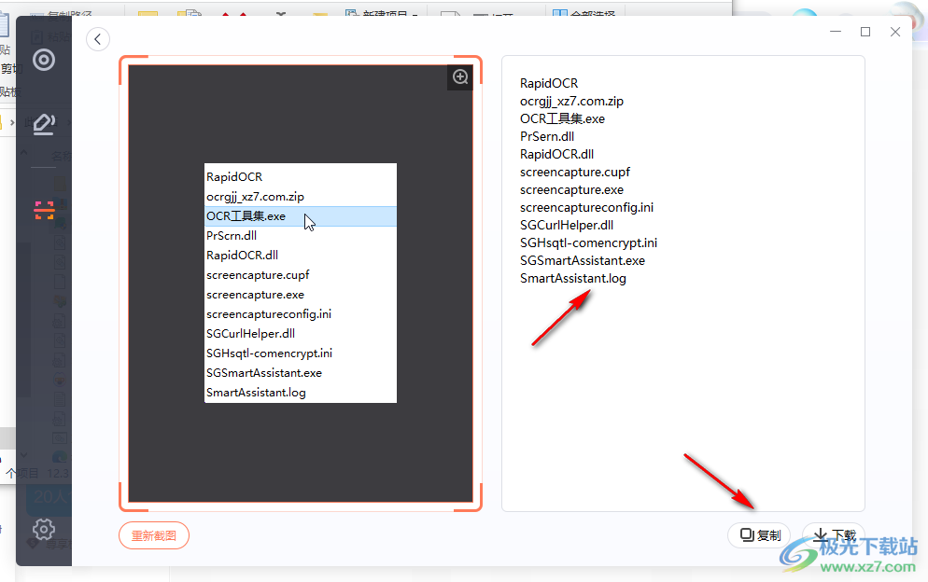Click recognized text RapidOCR.dll
Viewport: 928px width, 582px height.
pyautogui.click(x=557, y=155)
